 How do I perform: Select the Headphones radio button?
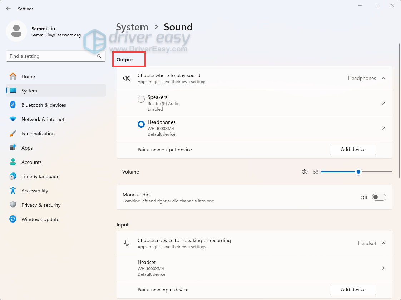[x=141, y=124]
